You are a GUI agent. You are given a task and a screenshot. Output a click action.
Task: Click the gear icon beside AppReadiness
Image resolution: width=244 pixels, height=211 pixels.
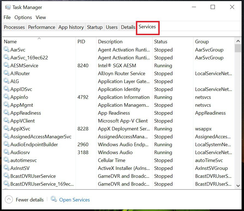[7, 113]
